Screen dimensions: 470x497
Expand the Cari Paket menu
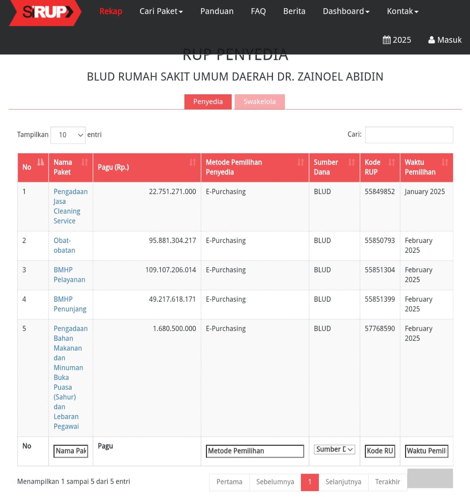click(x=161, y=11)
